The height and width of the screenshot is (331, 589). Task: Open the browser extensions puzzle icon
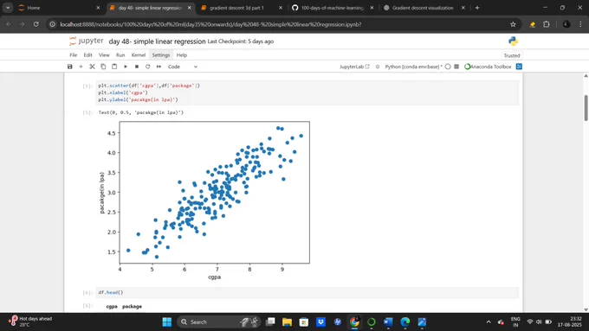[547, 24]
